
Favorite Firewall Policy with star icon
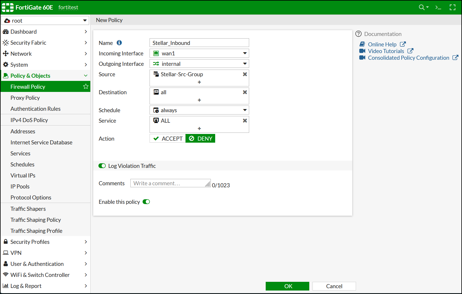point(86,86)
